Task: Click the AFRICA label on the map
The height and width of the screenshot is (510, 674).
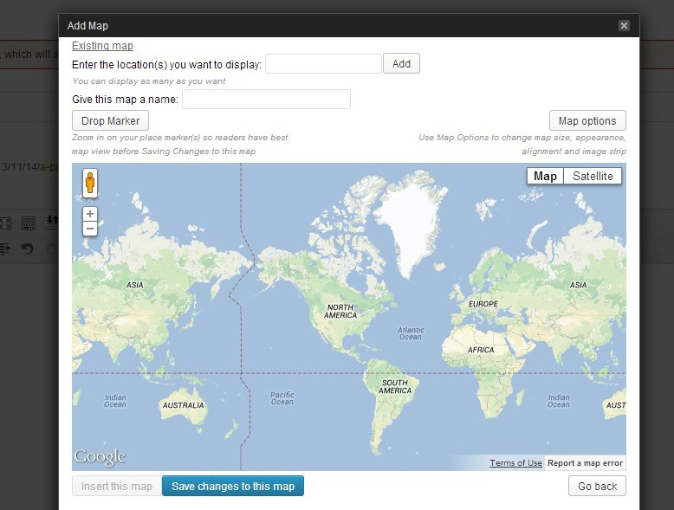Action: [481, 350]
